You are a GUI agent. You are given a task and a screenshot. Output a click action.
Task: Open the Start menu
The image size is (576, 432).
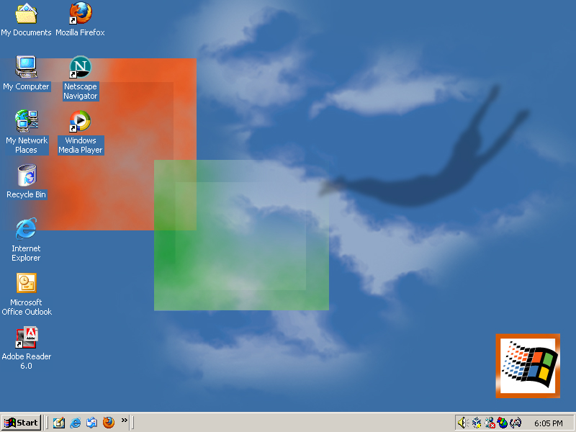coord(20,423)
